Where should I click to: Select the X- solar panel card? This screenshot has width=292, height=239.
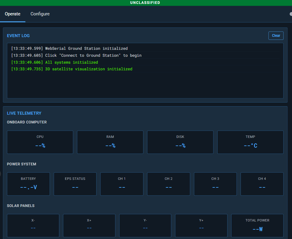(x=33, y=226)
